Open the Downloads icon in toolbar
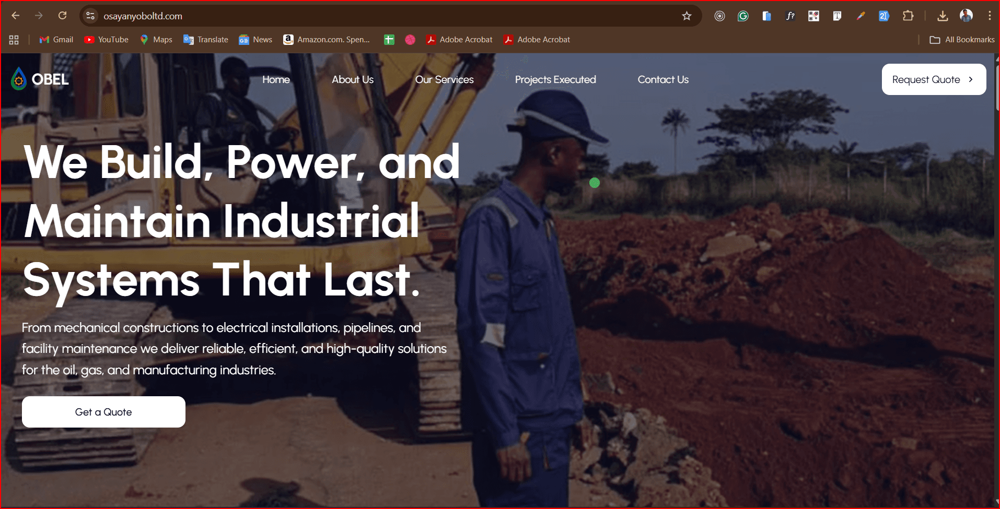The width and height of the screenshot is (1000, 509). pos(943,16)
